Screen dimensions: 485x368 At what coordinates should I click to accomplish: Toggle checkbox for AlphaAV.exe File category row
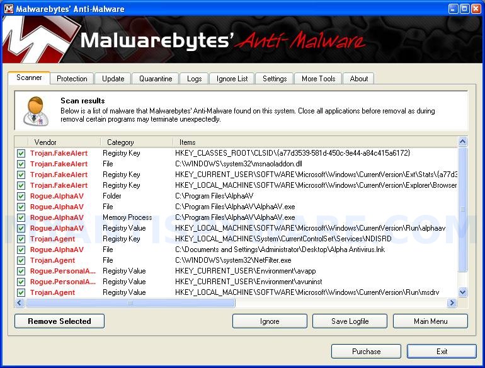[21, 207]
